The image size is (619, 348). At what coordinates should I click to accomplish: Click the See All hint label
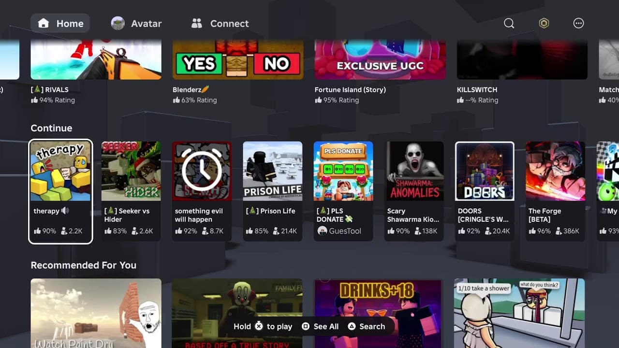(x=326, y=326)
